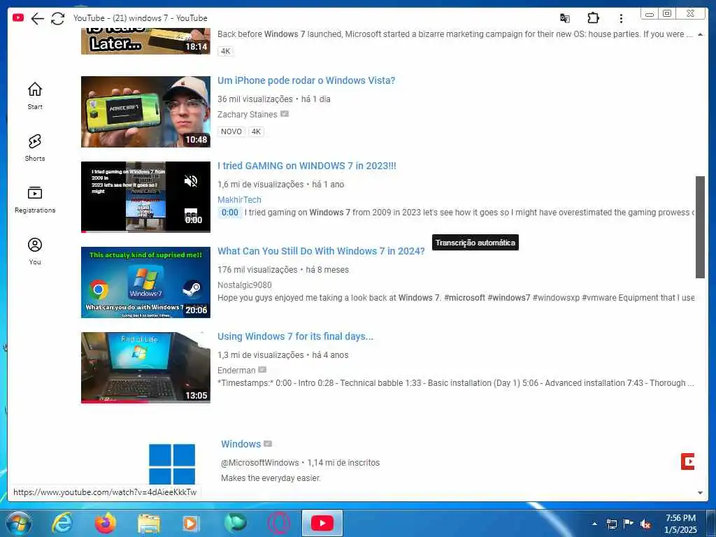
Task: Open the iPhone Windows Vista video thumbnail
Action: [x=145, y=112]
